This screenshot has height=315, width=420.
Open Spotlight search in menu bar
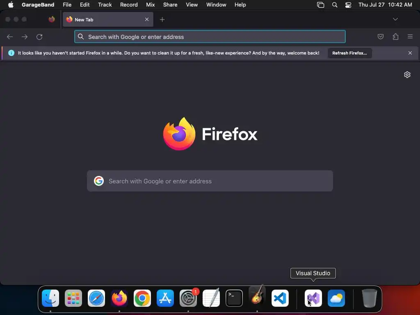click(335, 5)
